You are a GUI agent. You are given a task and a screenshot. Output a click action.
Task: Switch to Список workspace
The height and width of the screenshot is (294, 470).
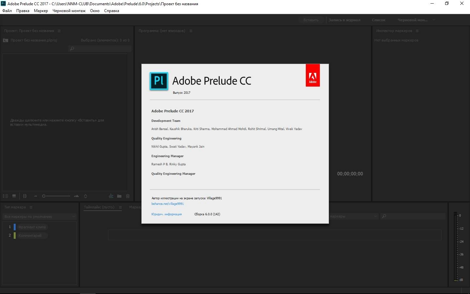pos(379,20)
